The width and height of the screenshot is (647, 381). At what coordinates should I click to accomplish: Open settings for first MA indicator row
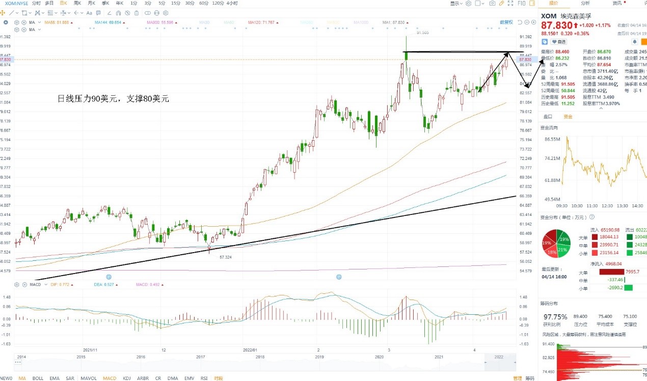pyautogui.click(x=16, y=22)
